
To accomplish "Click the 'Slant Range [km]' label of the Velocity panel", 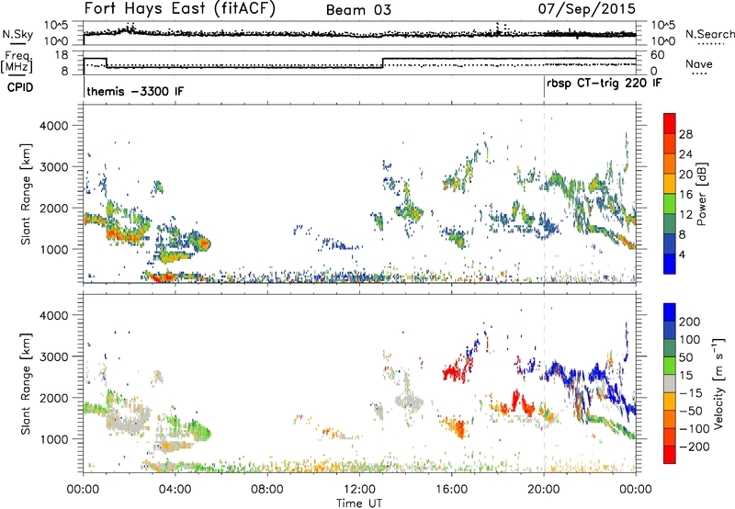I will point(26,384).
